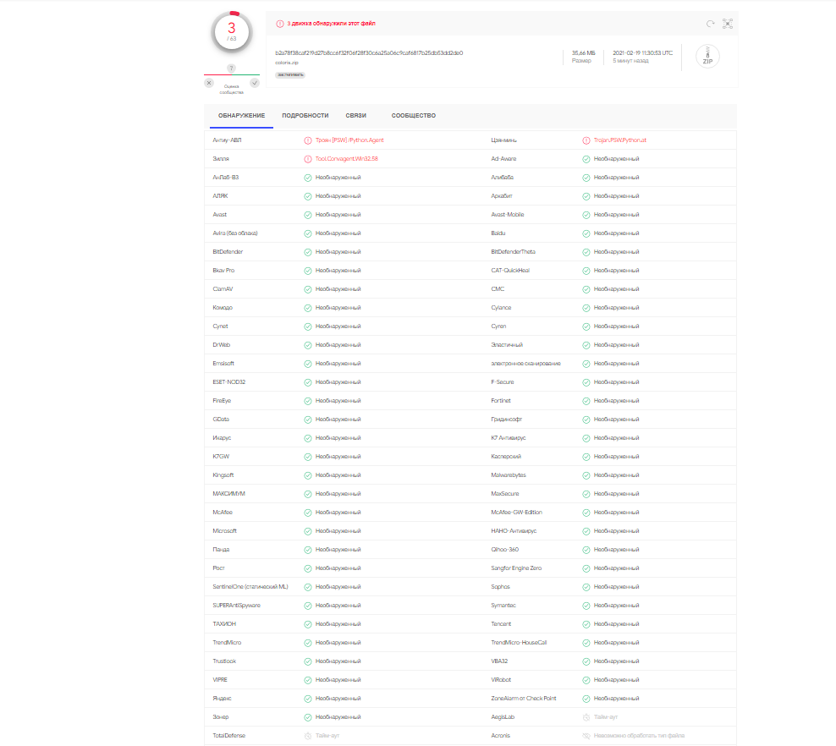Click the engine name НАНО-Антивирус
This screenshot has height=746, width=836.
[514, 531]
